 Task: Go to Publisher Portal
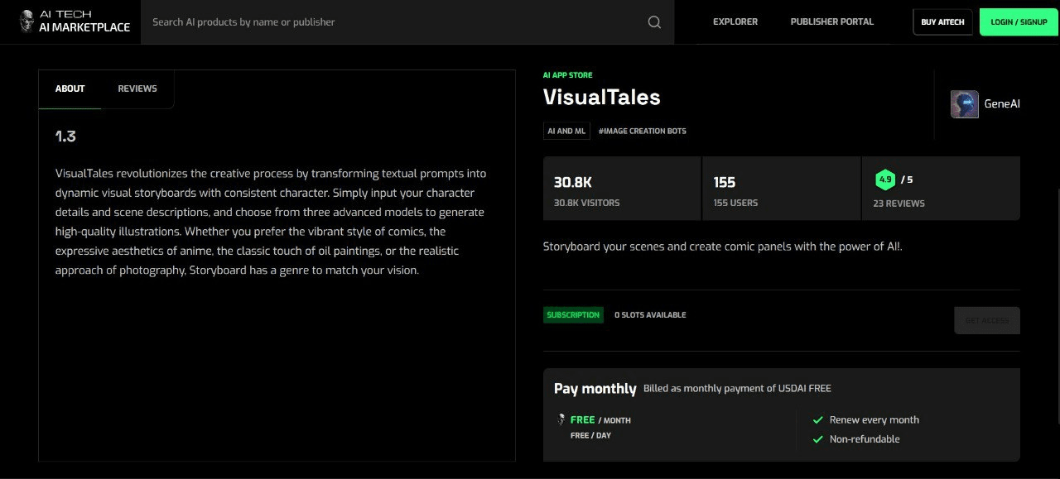point(831,22)
